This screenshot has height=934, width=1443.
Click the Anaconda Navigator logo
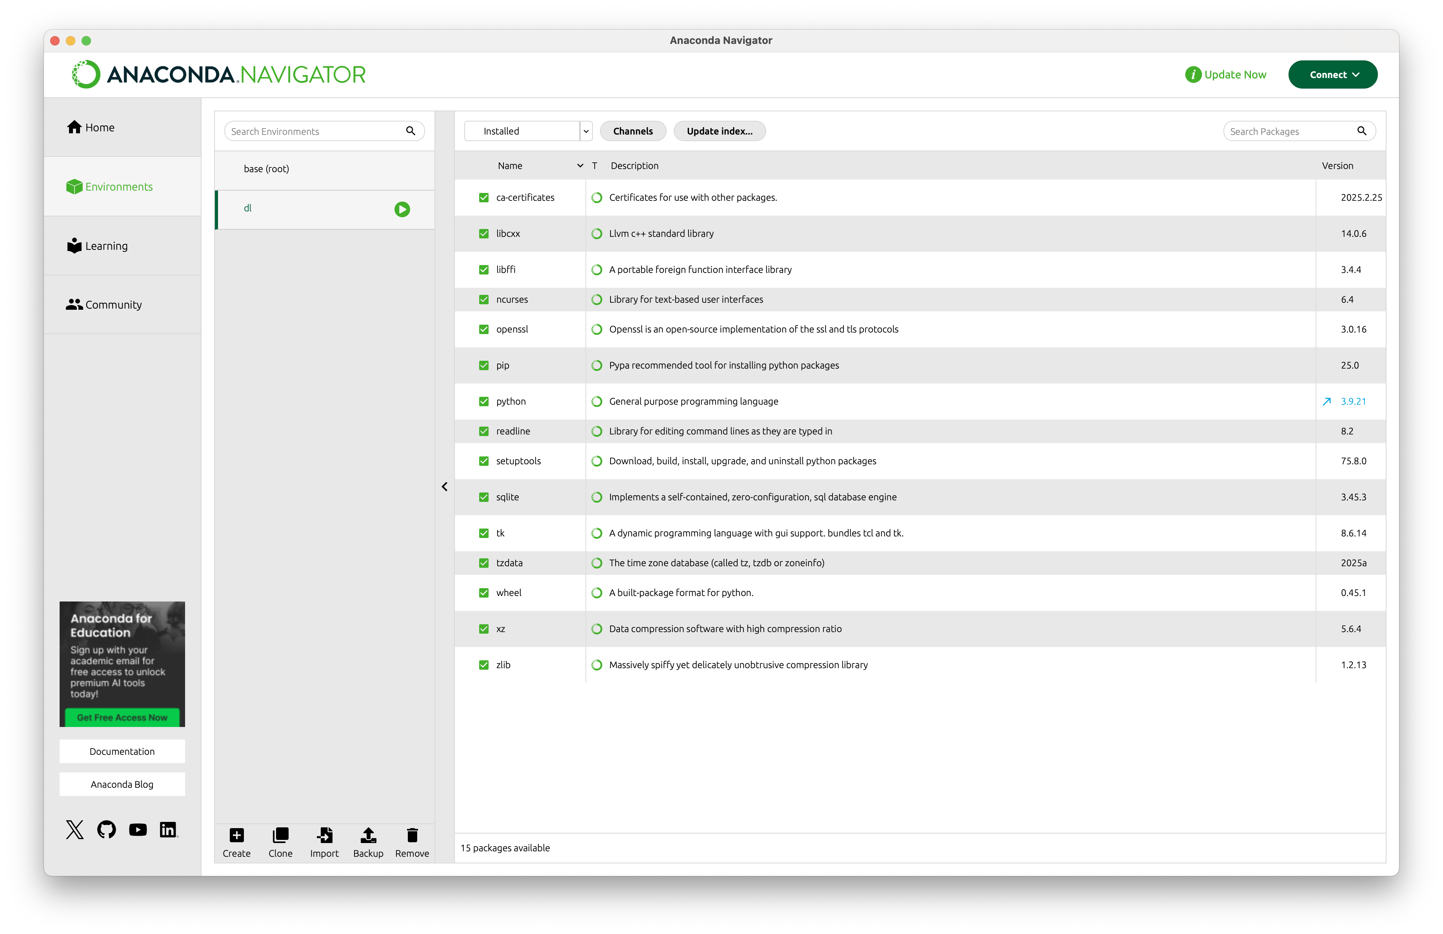[218, 75]
